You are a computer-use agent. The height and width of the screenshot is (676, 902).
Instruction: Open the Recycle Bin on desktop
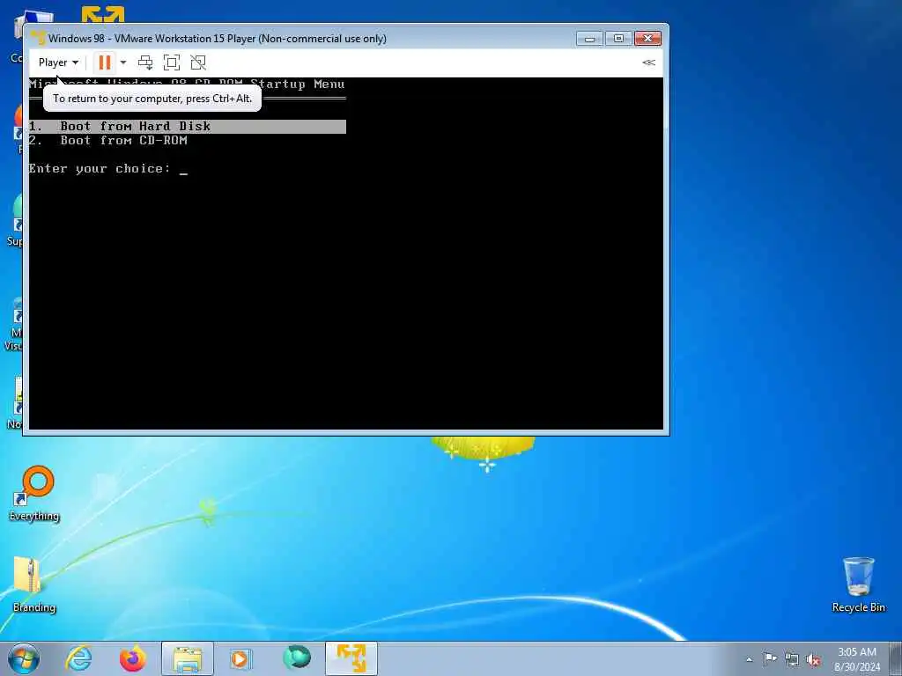pos(858,584)
